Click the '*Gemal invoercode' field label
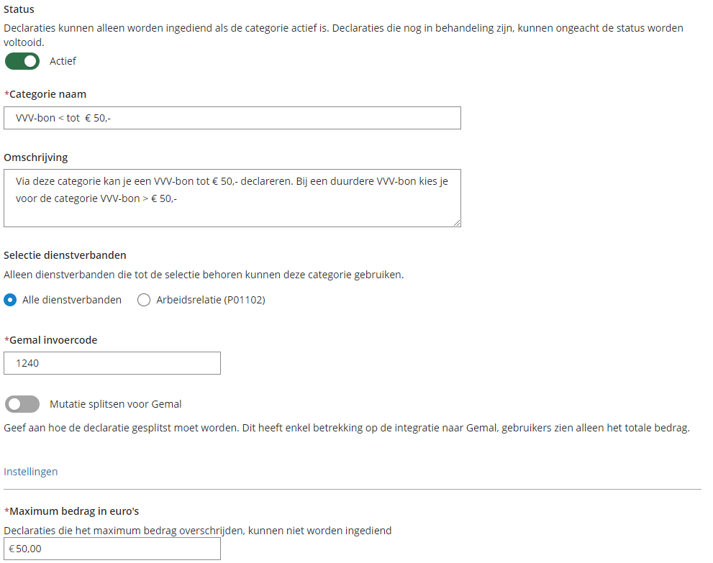The height and width of the screenshot is (563, 713). 50,340
